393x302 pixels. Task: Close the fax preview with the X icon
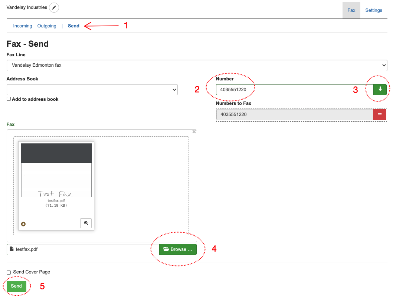[x=194, y=132]
